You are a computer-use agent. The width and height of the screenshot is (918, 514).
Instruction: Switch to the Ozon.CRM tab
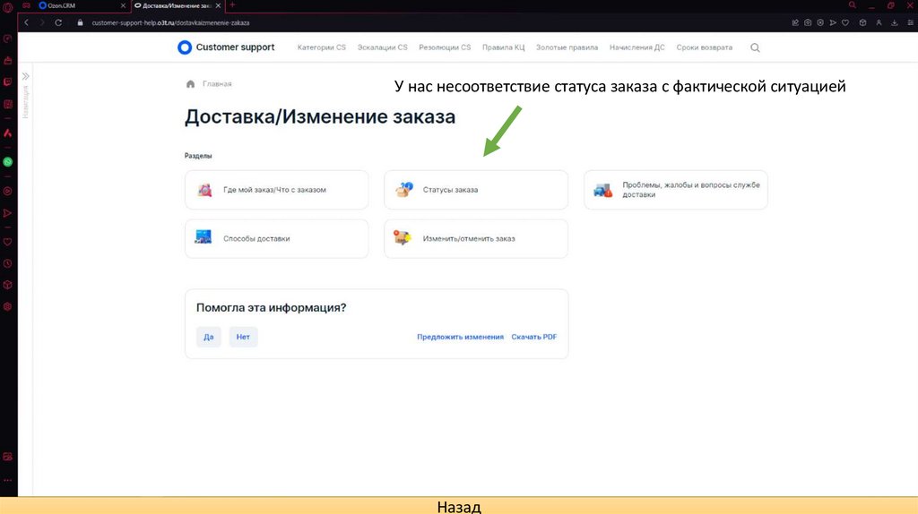tap(82, 5)
